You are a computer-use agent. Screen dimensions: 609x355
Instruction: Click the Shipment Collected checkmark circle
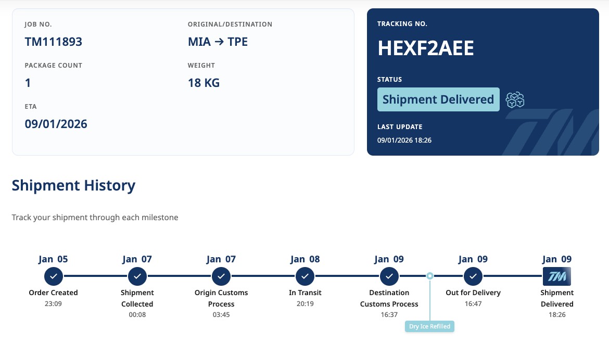click(x=137, y=276)
